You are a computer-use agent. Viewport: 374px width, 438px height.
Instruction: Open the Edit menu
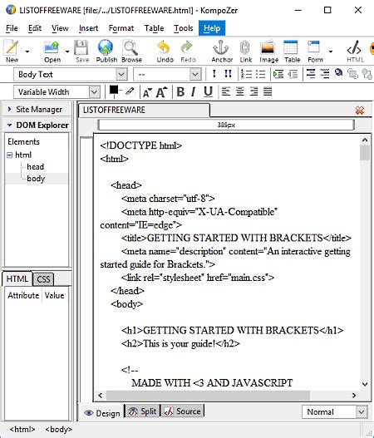click(35, 28)
